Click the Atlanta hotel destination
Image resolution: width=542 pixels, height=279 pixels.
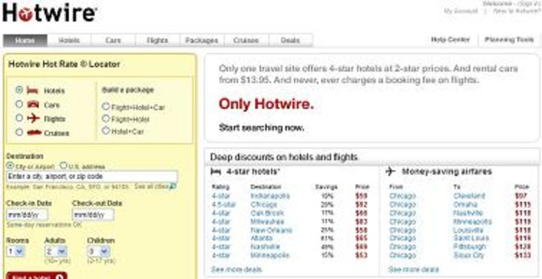[261, 238]
